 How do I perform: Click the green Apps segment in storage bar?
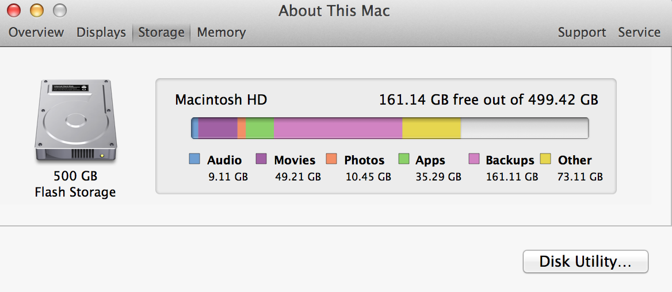click(x=259, y=128)
